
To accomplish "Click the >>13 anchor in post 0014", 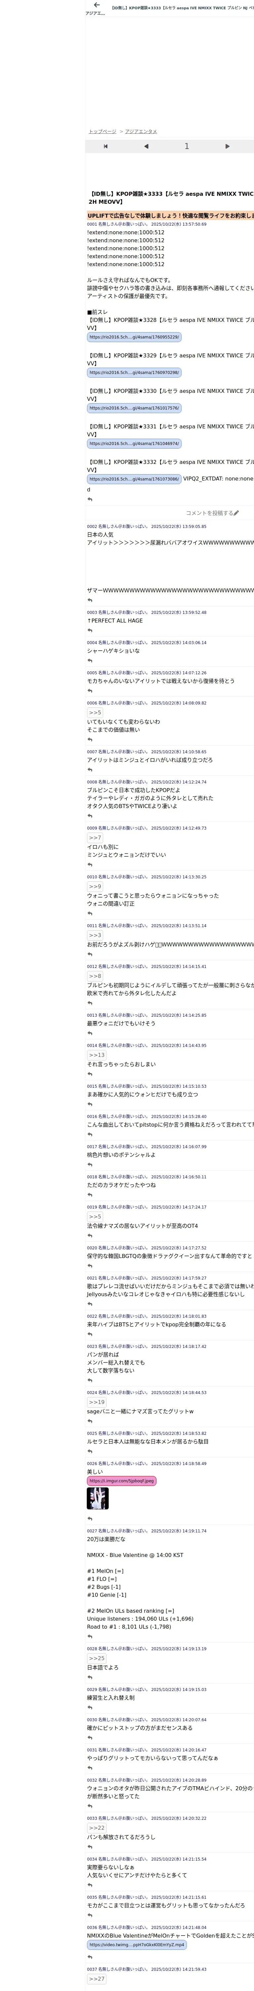I will click(x=96, y=1055).
